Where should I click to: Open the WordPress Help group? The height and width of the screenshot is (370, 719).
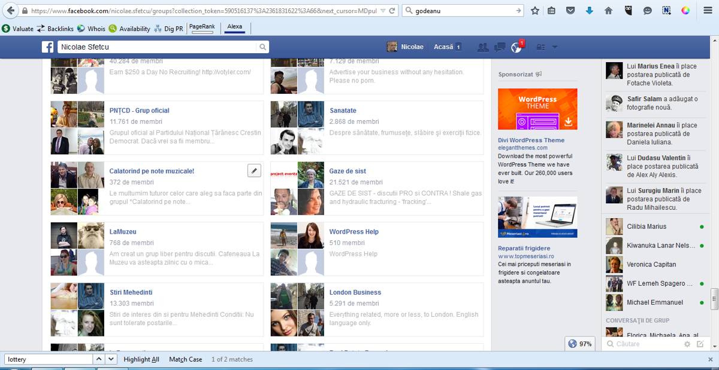[x=354, y=232]
